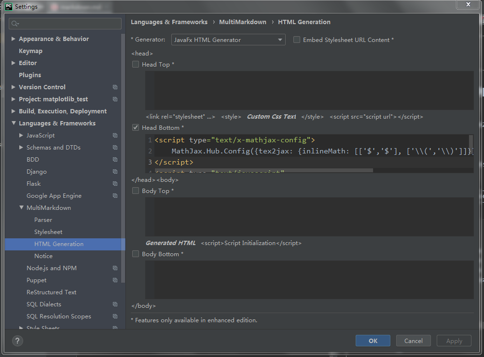Screen dimensions: 484x357
Task: Click the settings search field
Action: pyautogui.click(x=65, y=24)
